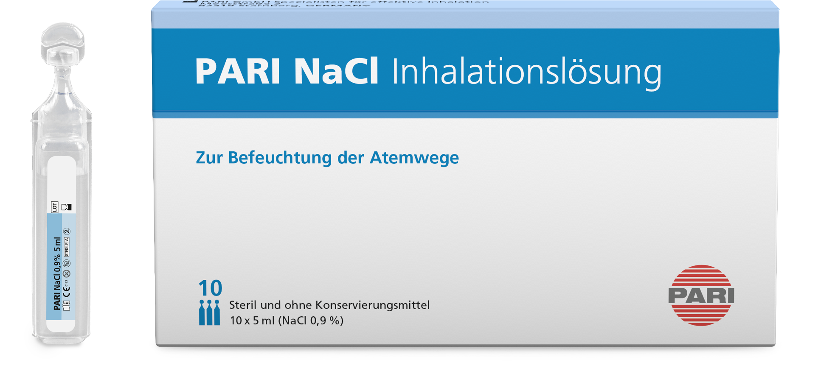This screenshot has height=368, width=818.
Task: Click the twist-off cap of the ampoule
Action: coord(63,45)
